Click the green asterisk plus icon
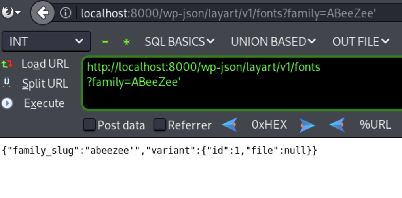The width and height of the screenshot is (402, 198). (x=126, y=42)
